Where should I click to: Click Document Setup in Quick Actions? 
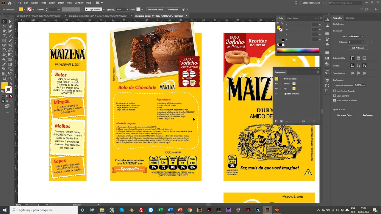click(345, 115)
